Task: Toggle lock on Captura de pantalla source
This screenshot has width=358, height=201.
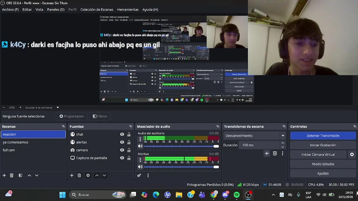Action: click(129, 158)
